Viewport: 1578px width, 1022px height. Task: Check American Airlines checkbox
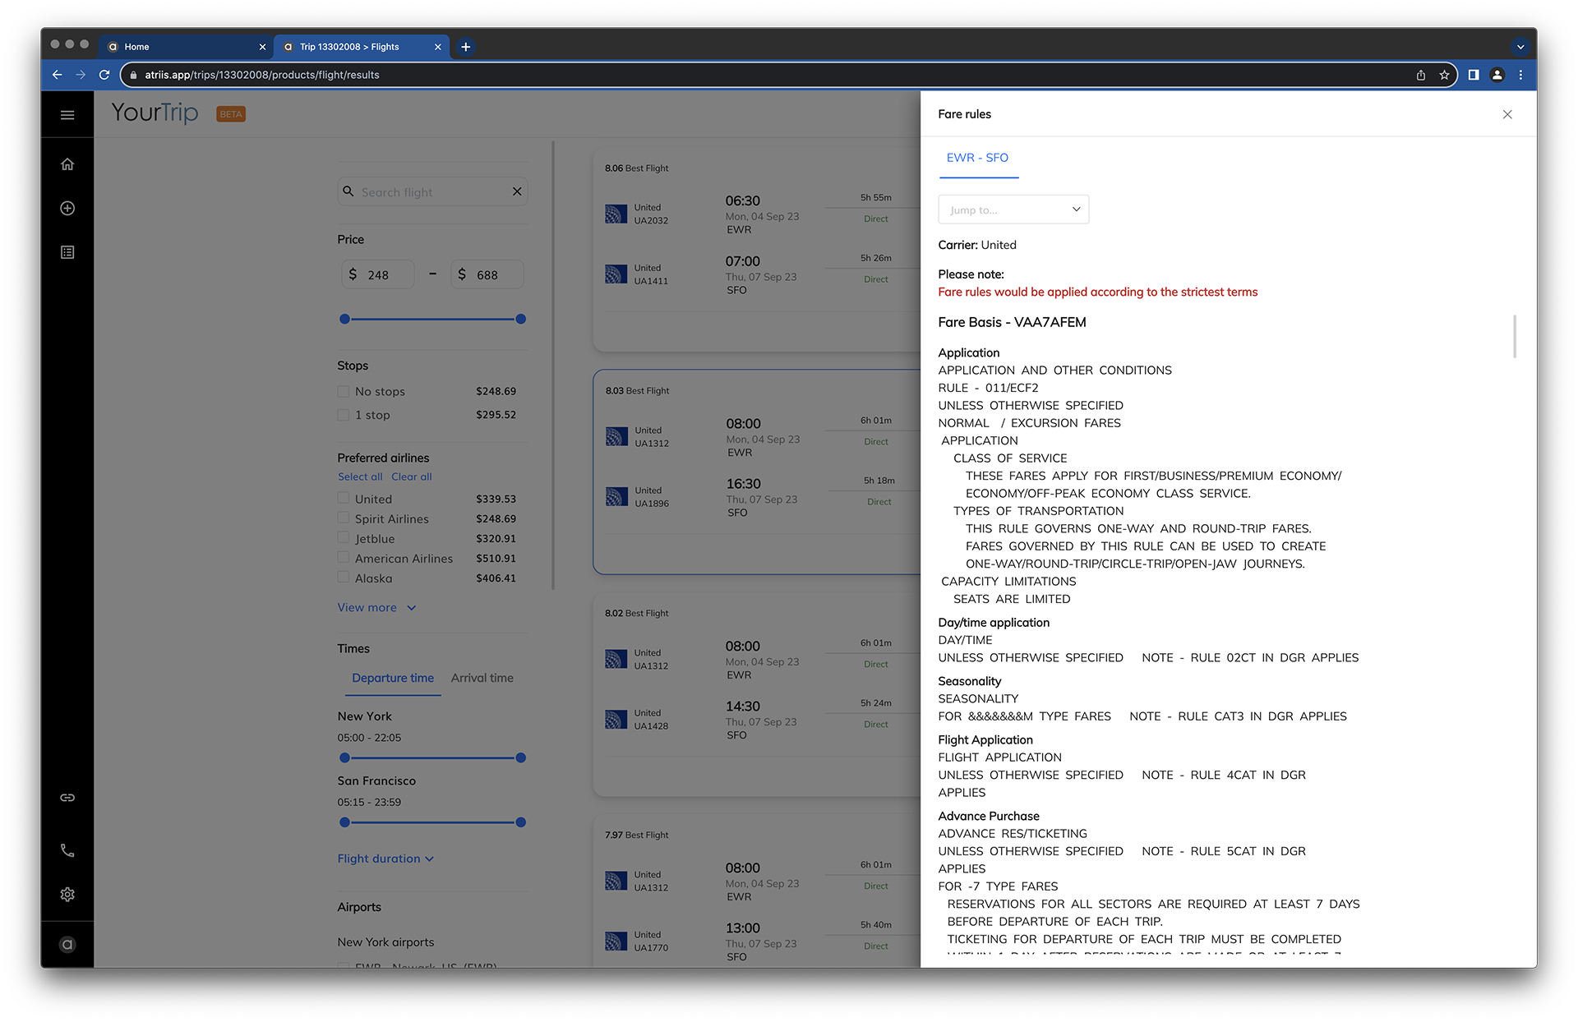pos(344,557)
